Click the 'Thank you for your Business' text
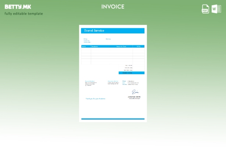Viewport: 226px width, 147px height. point(95,98)
